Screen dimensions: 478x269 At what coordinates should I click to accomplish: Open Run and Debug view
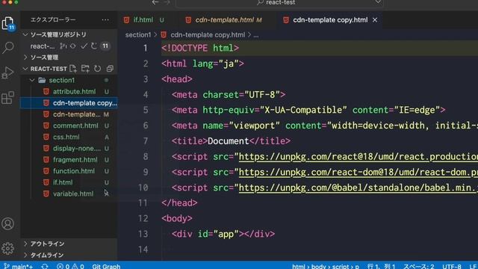point(8,72)
